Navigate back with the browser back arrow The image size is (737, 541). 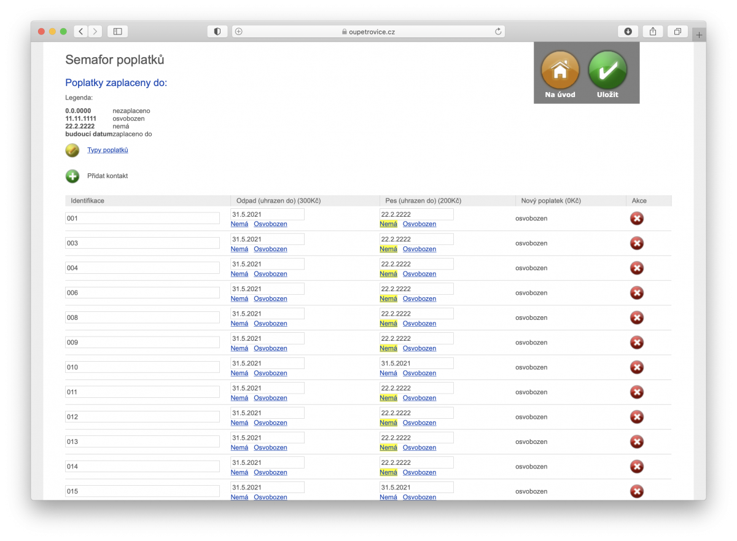point(80,31)
